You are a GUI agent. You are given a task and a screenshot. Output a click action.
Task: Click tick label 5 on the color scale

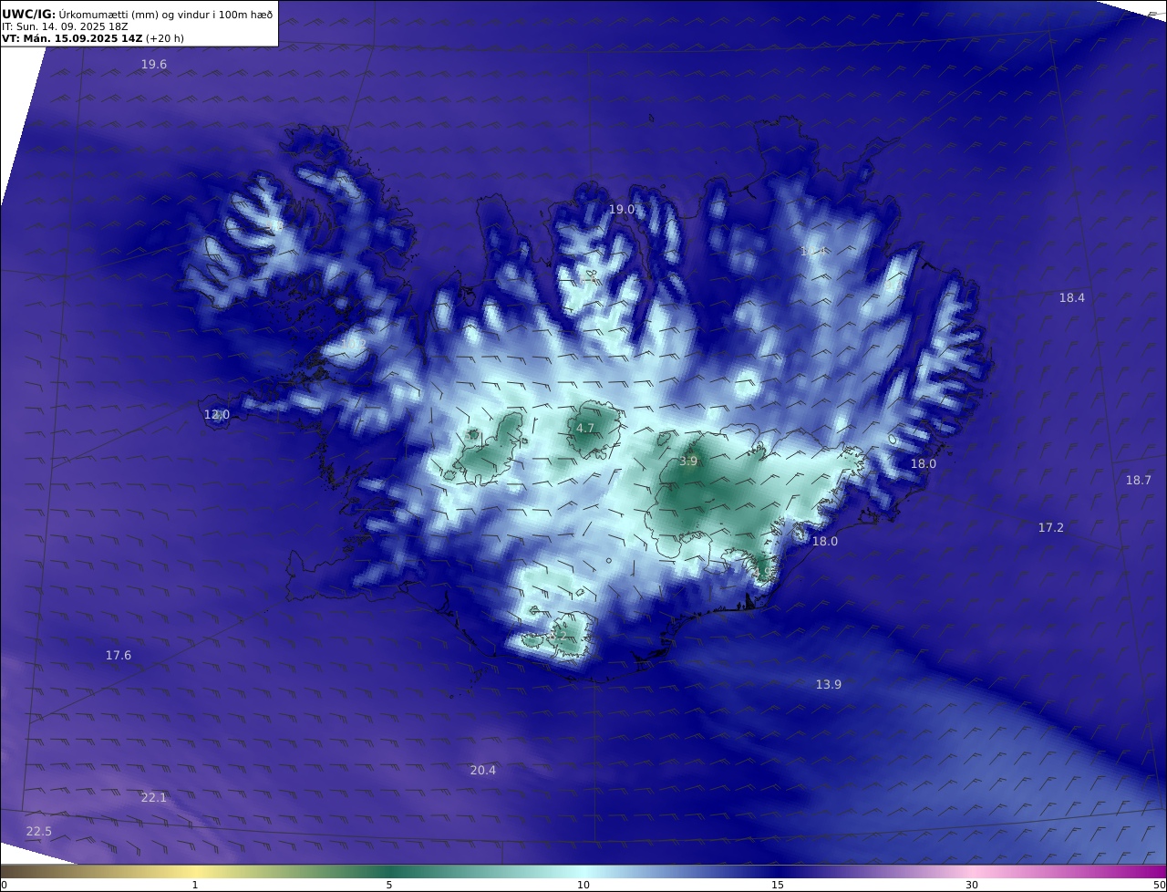[x=389, y=886]
